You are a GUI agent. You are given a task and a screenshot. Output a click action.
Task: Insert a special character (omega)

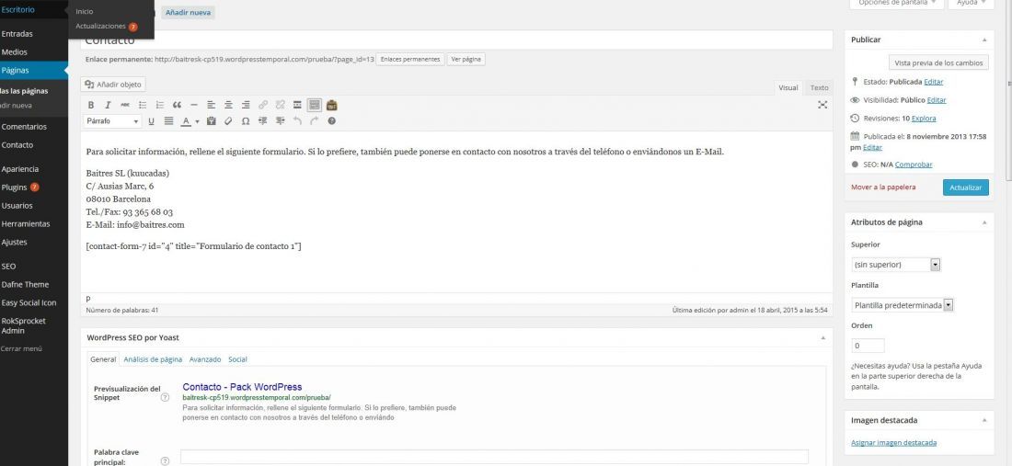coord(246,121)
